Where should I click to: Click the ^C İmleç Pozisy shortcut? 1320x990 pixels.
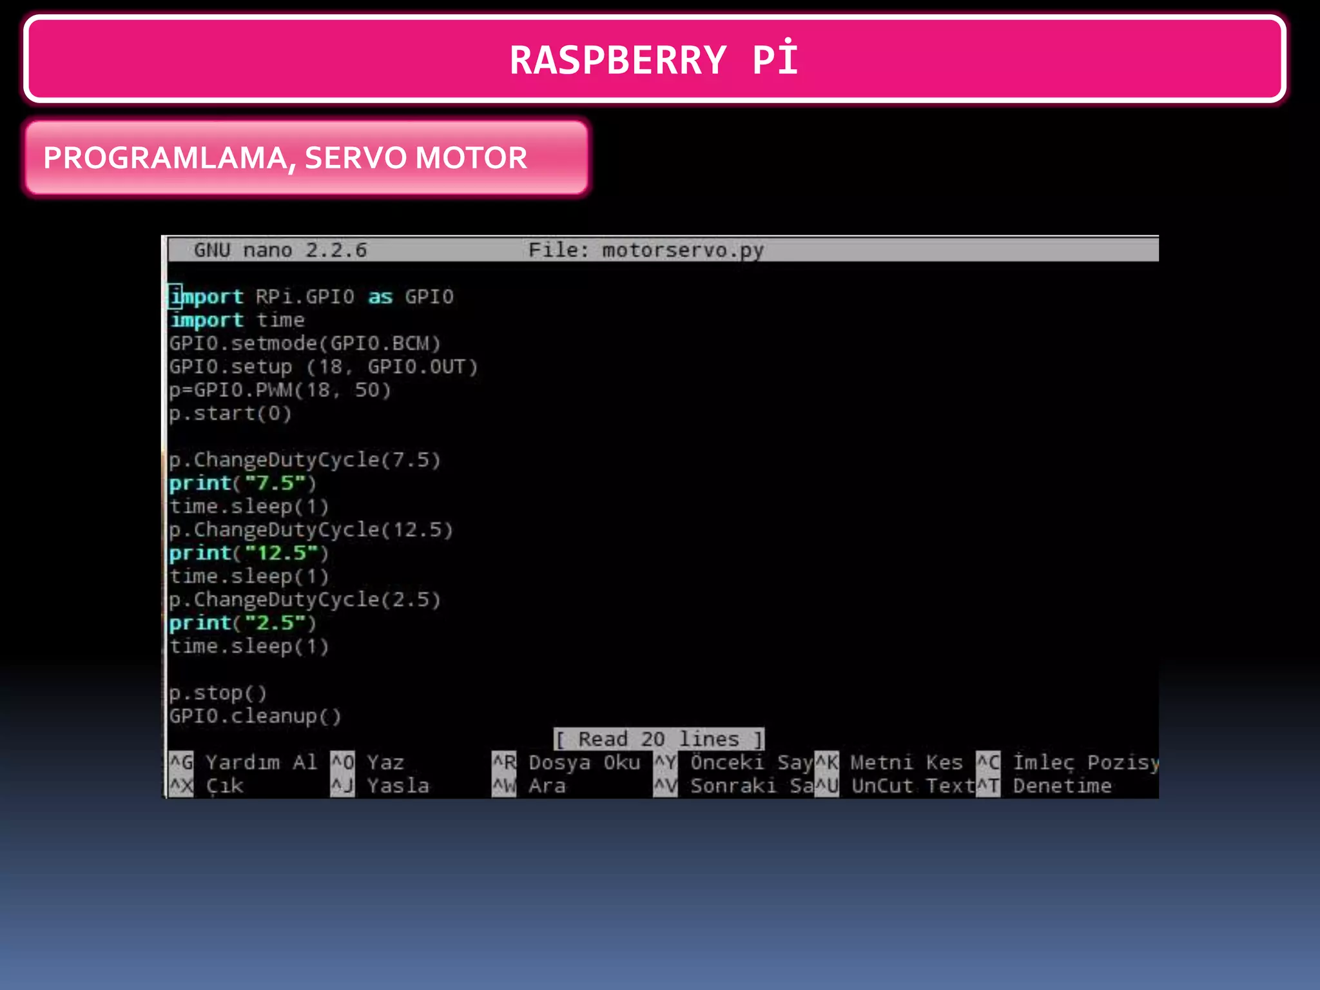click(1067, 762)
